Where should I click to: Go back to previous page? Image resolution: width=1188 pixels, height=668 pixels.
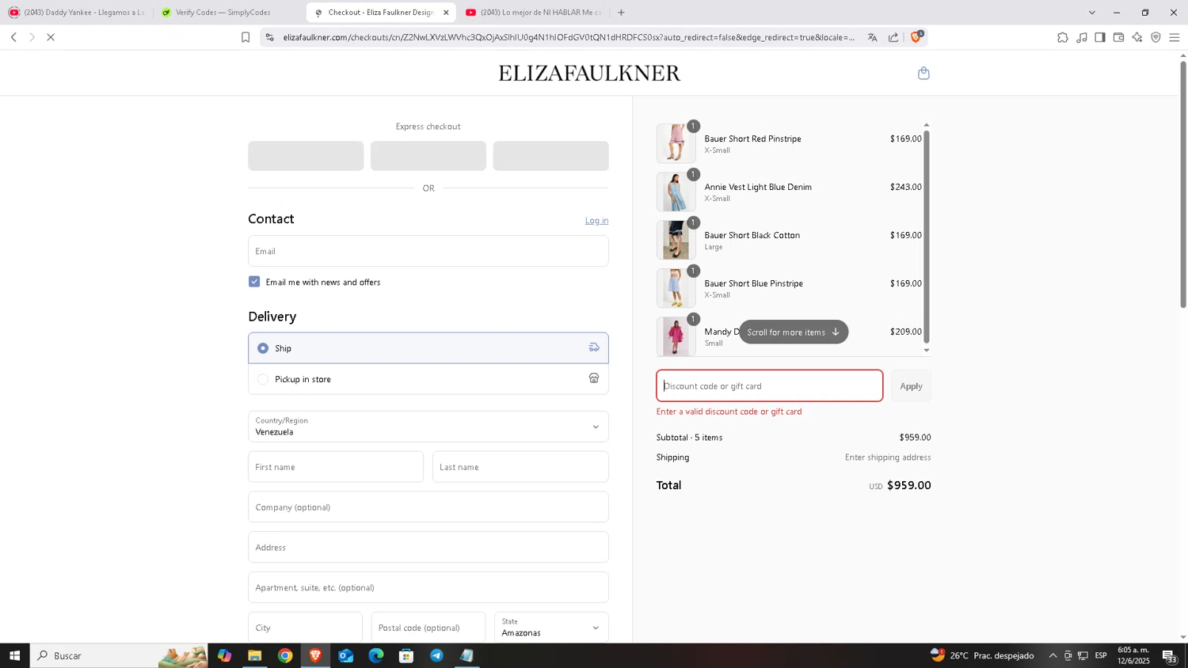pyautogui.click(x=13, y=37)
